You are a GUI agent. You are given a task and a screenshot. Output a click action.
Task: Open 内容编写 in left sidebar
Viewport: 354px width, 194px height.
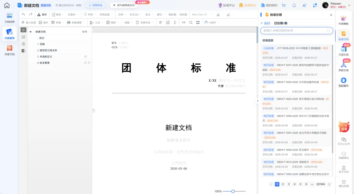pyautogui.click(x=10, y=34)
